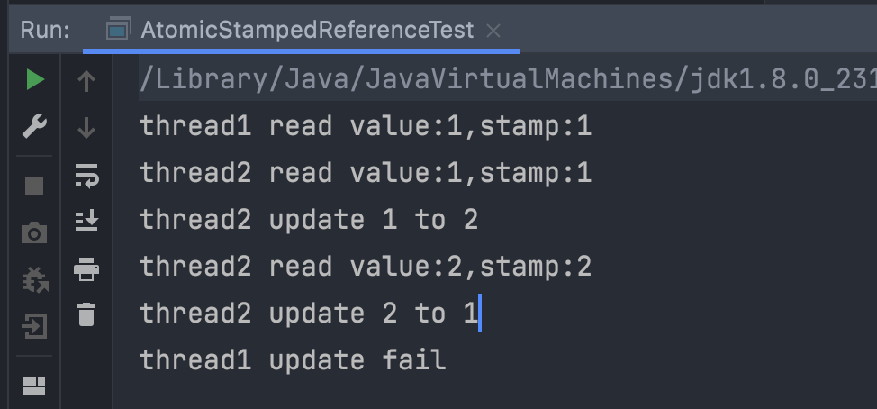Rerun AtomicStampedReferenceTest with green play button

[35, 80]
